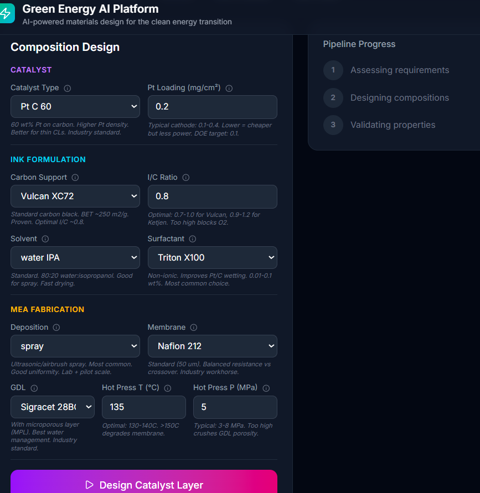Viewport: 480px width, 493px height.
Task: Expand the Surfactant dropdown showing Triton X100
Action: 213,257
